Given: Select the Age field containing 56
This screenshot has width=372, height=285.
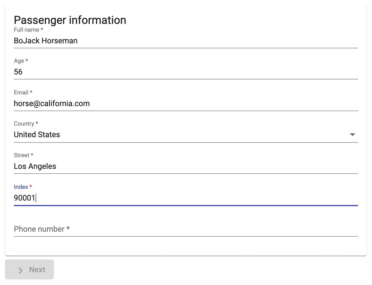Looking at the screenshot, I should pos(186,72).
